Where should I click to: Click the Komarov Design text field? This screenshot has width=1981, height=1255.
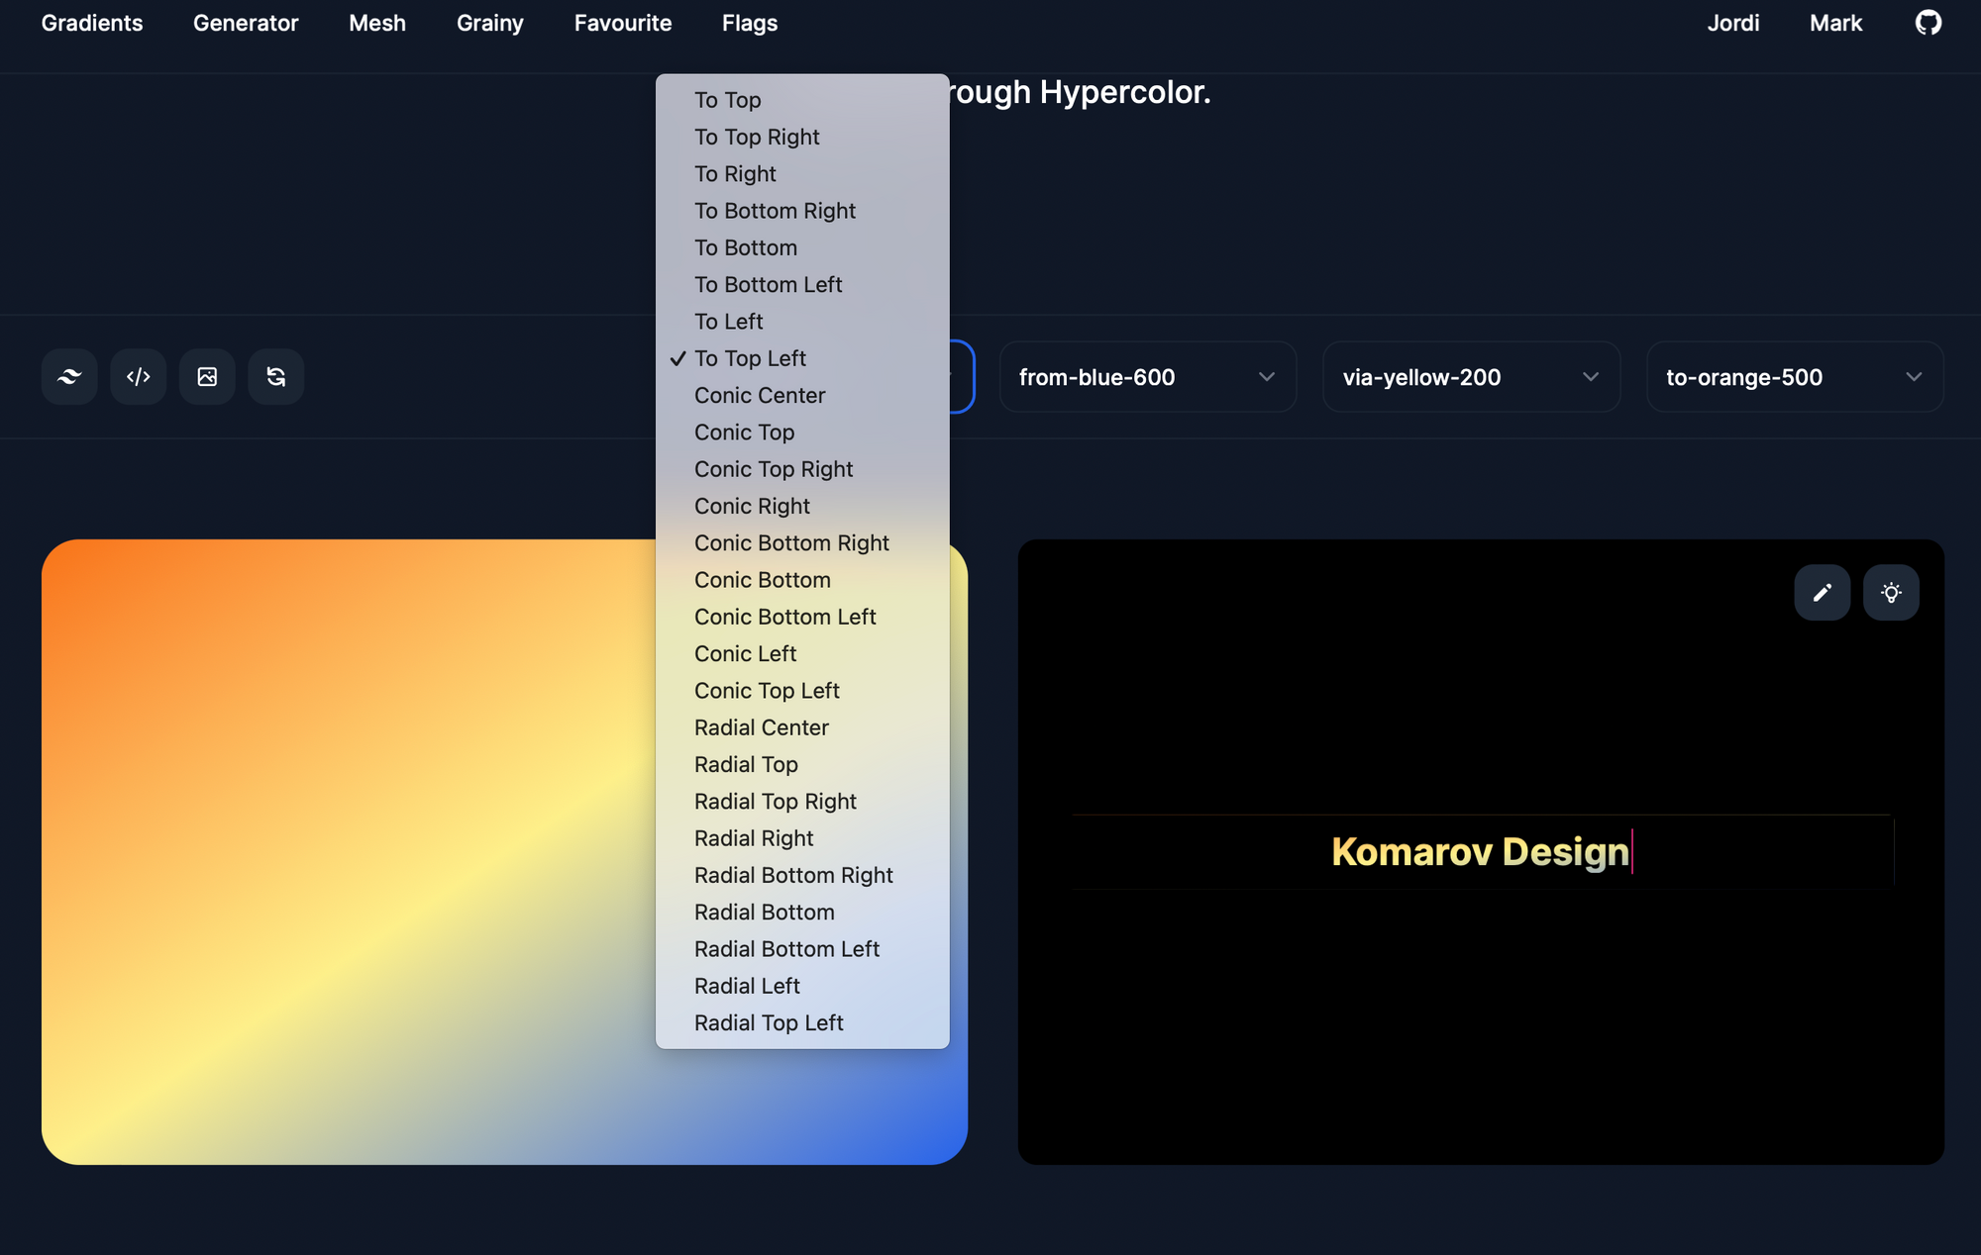[1481, 851]
